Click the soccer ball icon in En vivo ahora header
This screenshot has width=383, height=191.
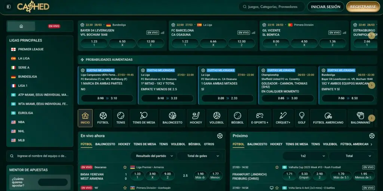[220, 136]
